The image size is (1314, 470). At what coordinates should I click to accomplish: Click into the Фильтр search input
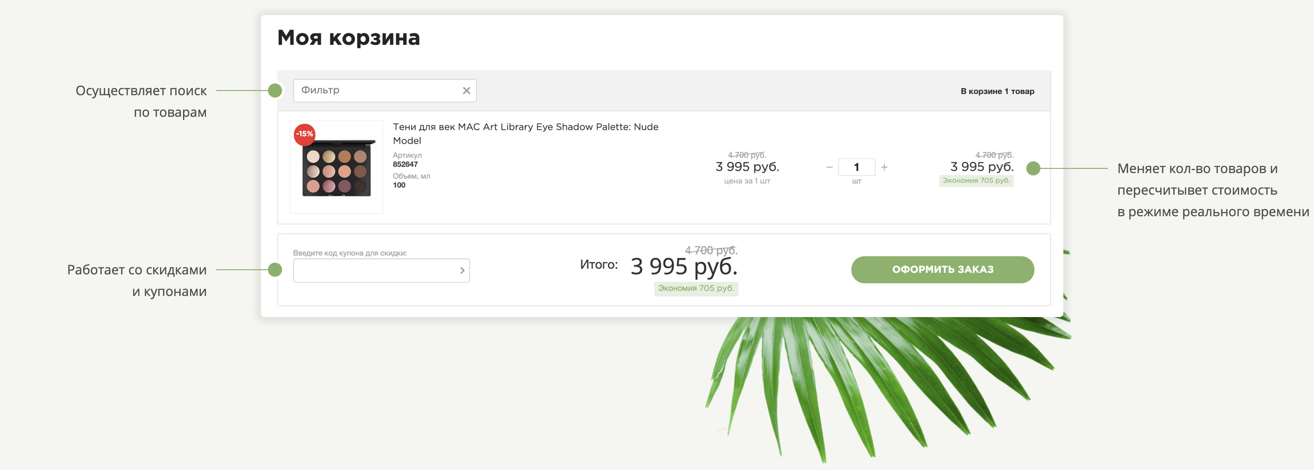[x=377, y=91]
